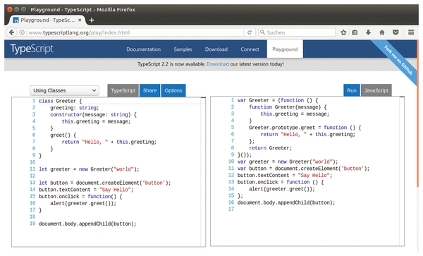Go to Firefox home icon

point(382,32)
